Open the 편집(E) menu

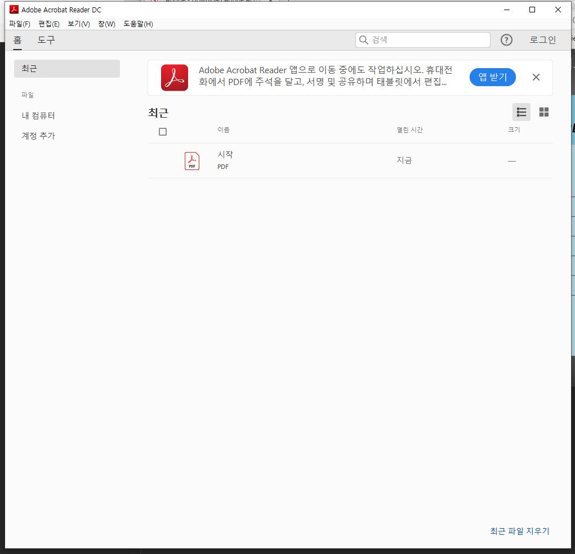click(49, 24)
